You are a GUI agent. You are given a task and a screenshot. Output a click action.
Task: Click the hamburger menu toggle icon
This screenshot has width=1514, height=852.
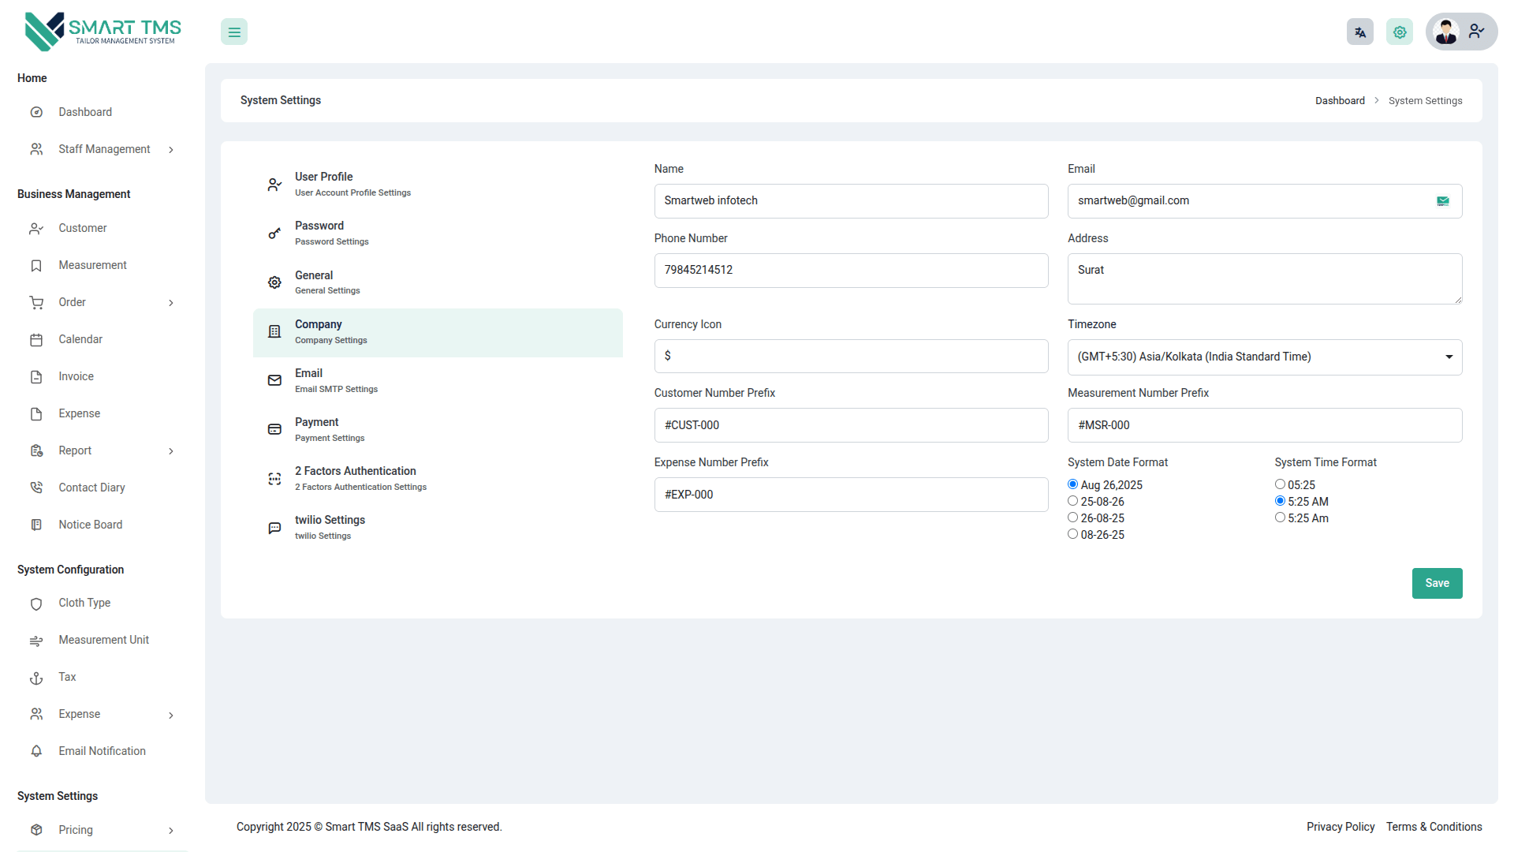click(x=234, y=32)
